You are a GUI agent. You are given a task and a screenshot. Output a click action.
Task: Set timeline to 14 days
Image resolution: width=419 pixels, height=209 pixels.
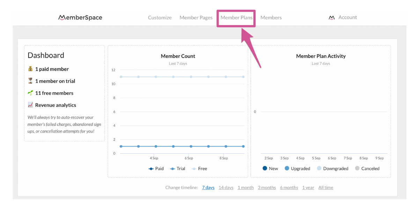pos(226,187)
